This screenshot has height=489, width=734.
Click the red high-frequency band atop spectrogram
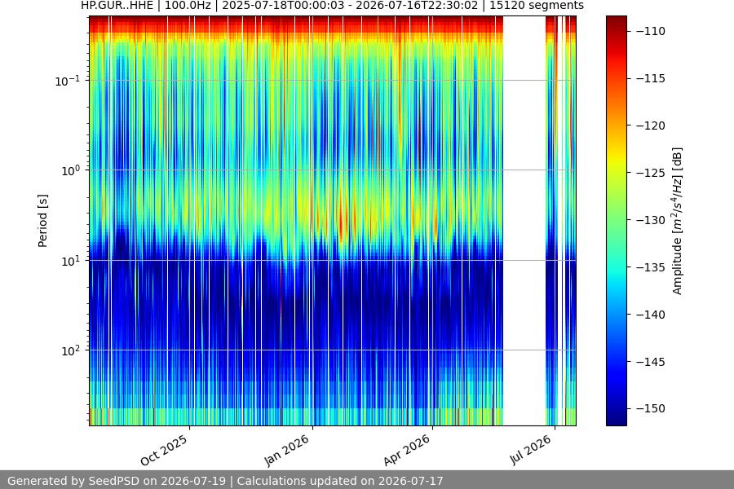click(296, 24)
